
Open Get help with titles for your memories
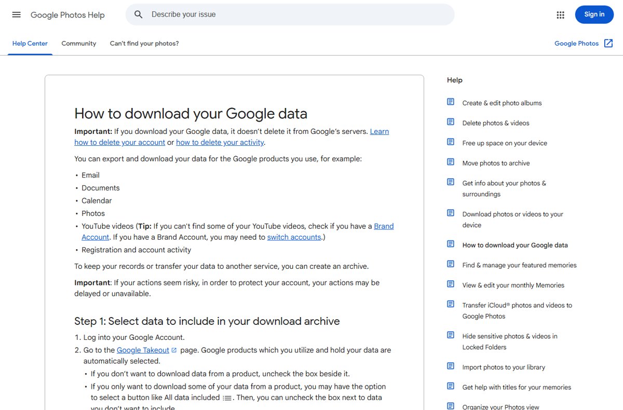(517, 387)
